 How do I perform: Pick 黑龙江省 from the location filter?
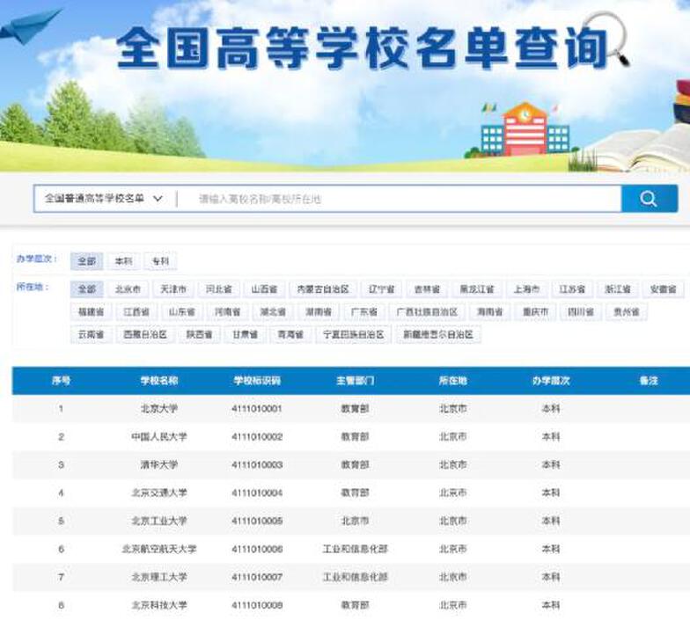[x=477, y=289]
